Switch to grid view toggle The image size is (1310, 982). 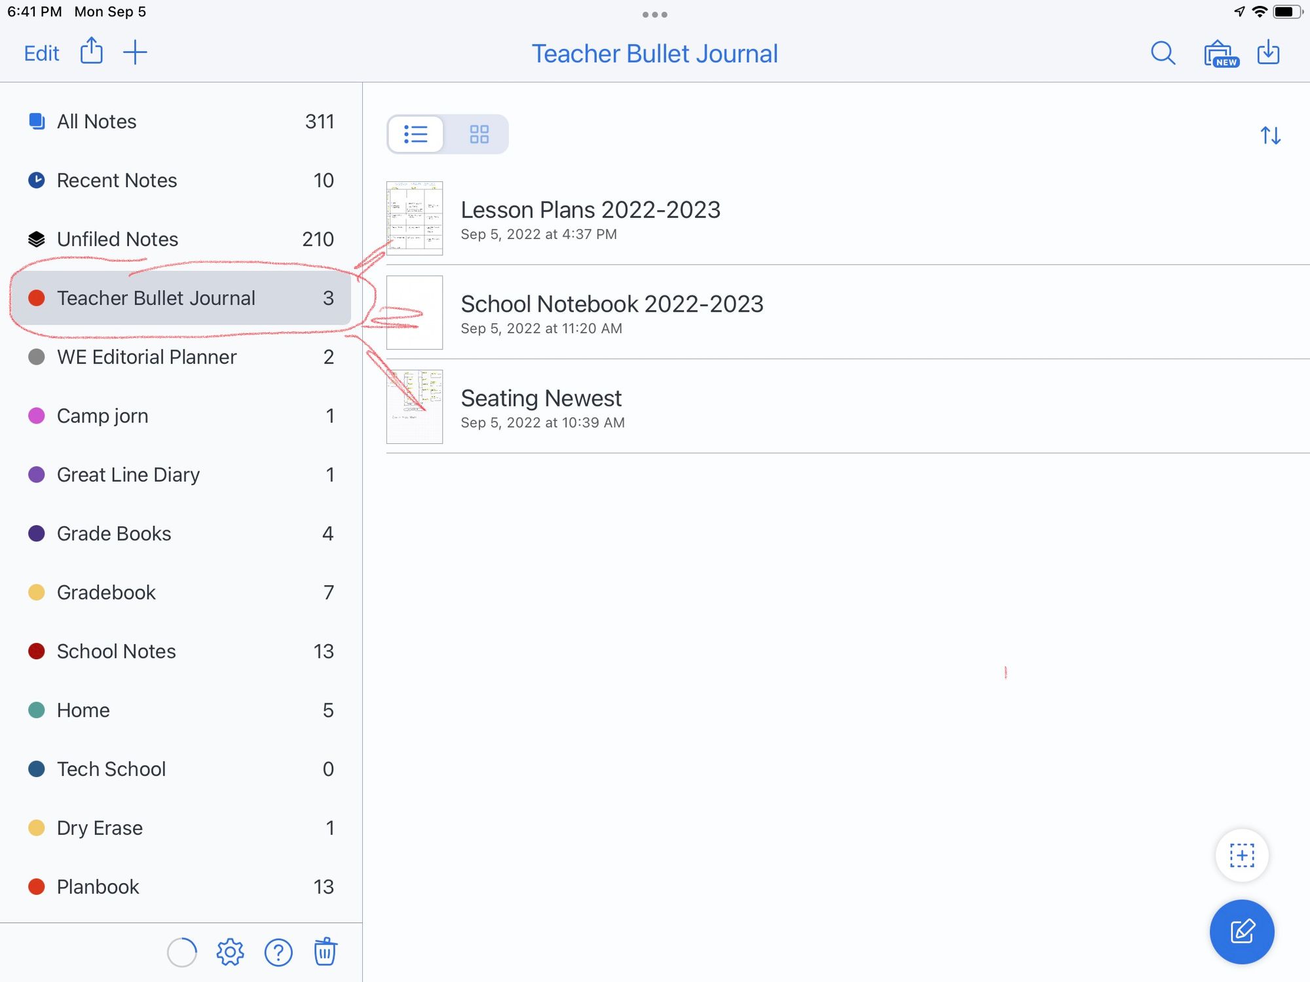[479, 135]
